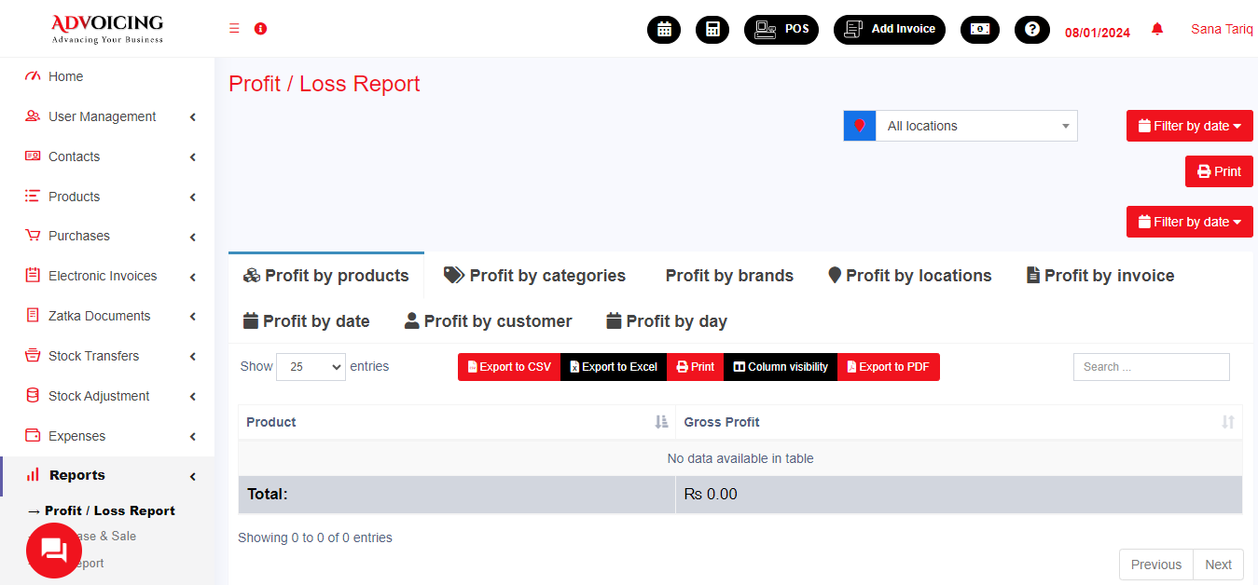
Task: Click the red info circle icon
Action: tap(261, 29)
